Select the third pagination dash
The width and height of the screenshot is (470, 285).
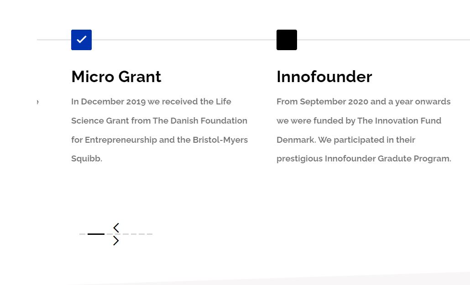(x=110, y=234)
